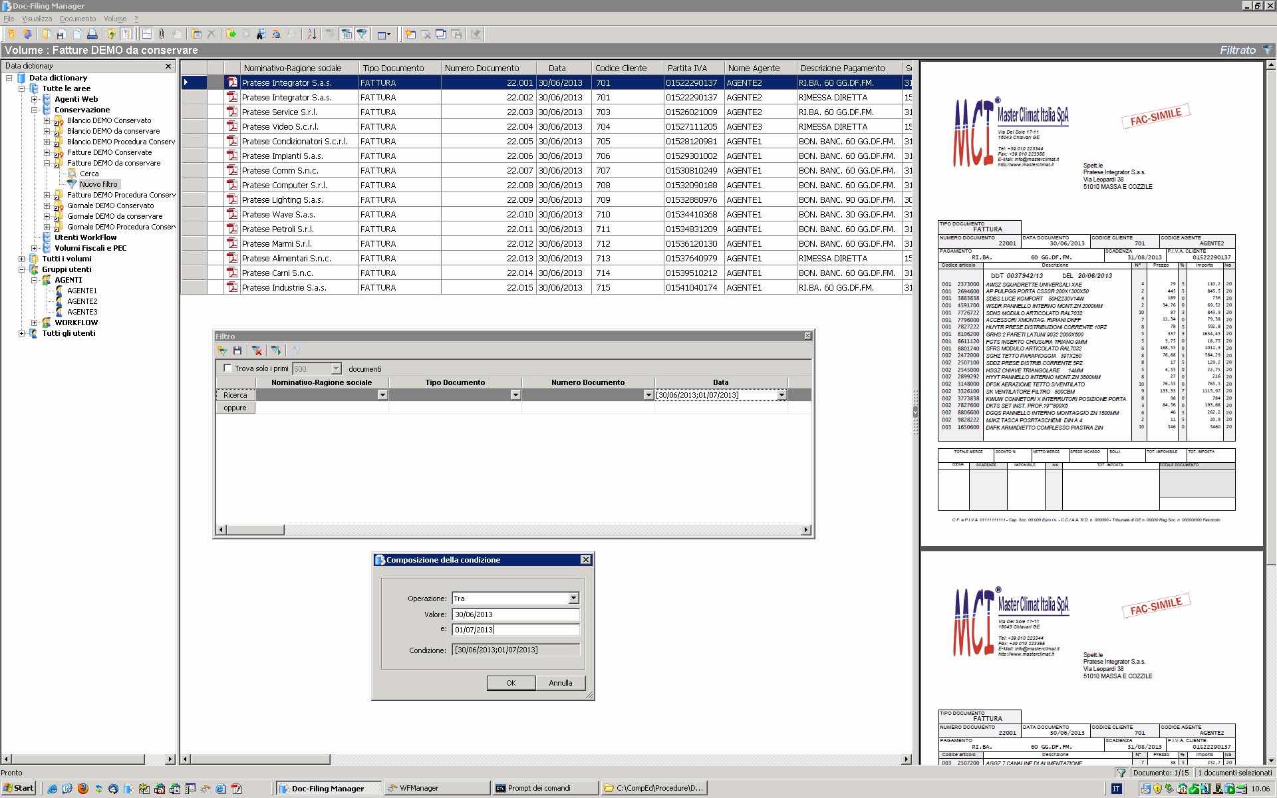Open the Volume menu

pyautogui.click(x=115, y=19)
